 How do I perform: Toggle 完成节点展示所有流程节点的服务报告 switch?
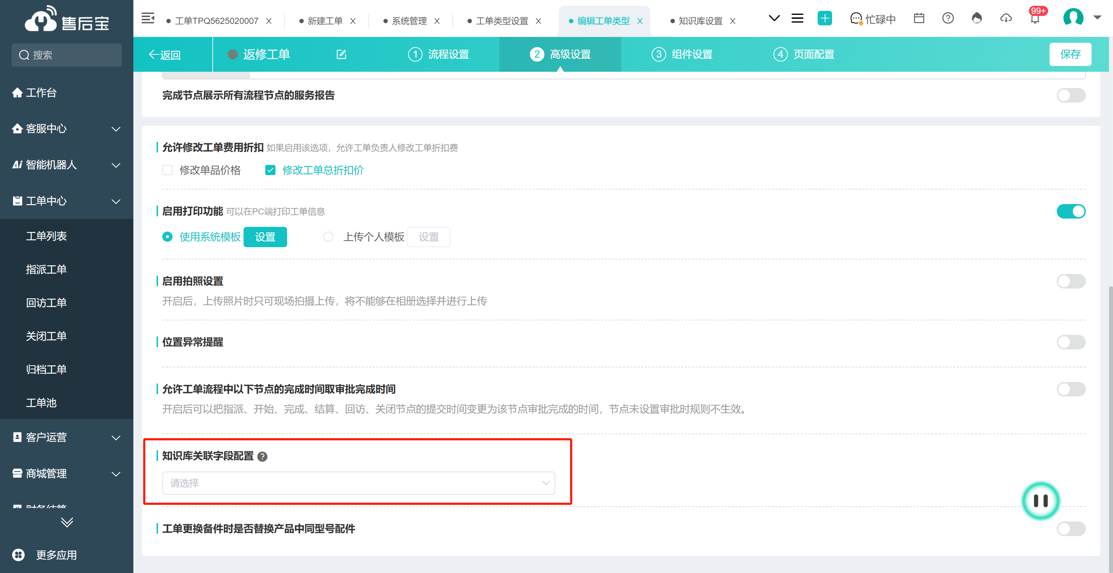pyautogui.click(x=1071, y=95)
